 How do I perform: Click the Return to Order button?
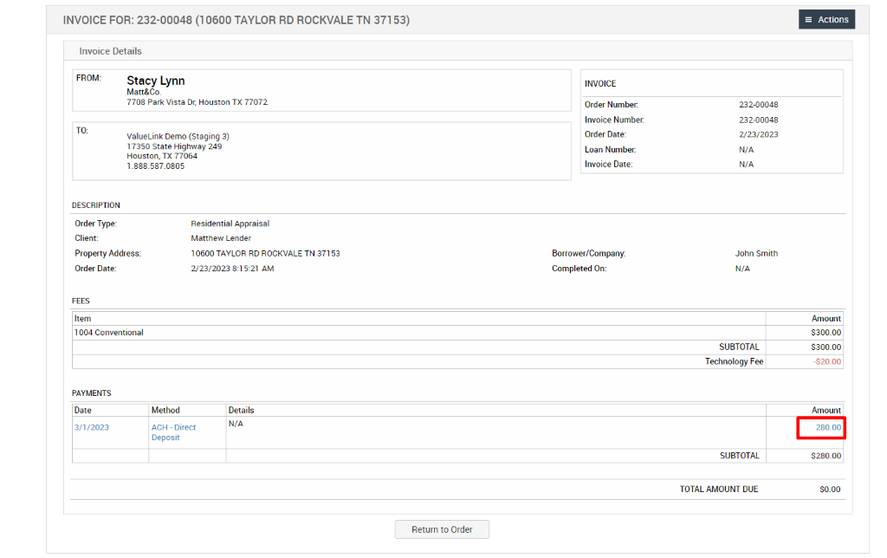(x=442, y=529)
